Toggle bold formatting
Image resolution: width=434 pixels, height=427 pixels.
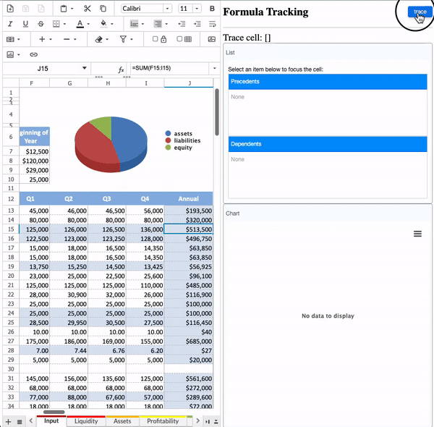(212, 9)
